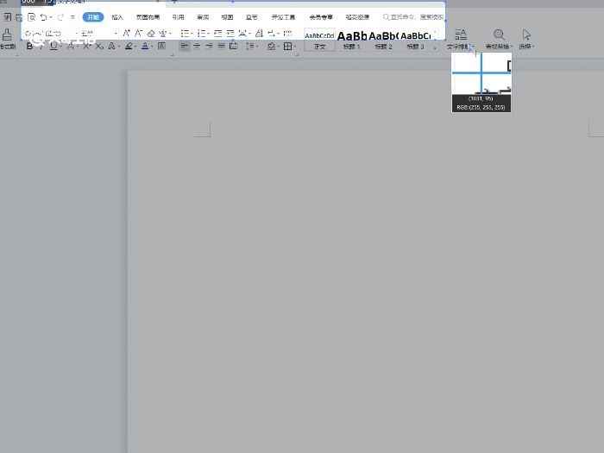Screen dimensions: 604x453
Task: Apply the 正文 style
Action: [x=320, y=40]
